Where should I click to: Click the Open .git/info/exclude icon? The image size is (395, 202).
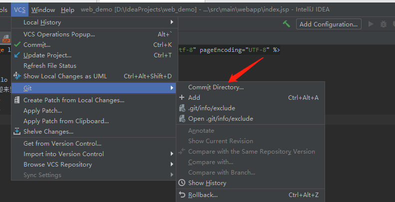pos(182,119)
